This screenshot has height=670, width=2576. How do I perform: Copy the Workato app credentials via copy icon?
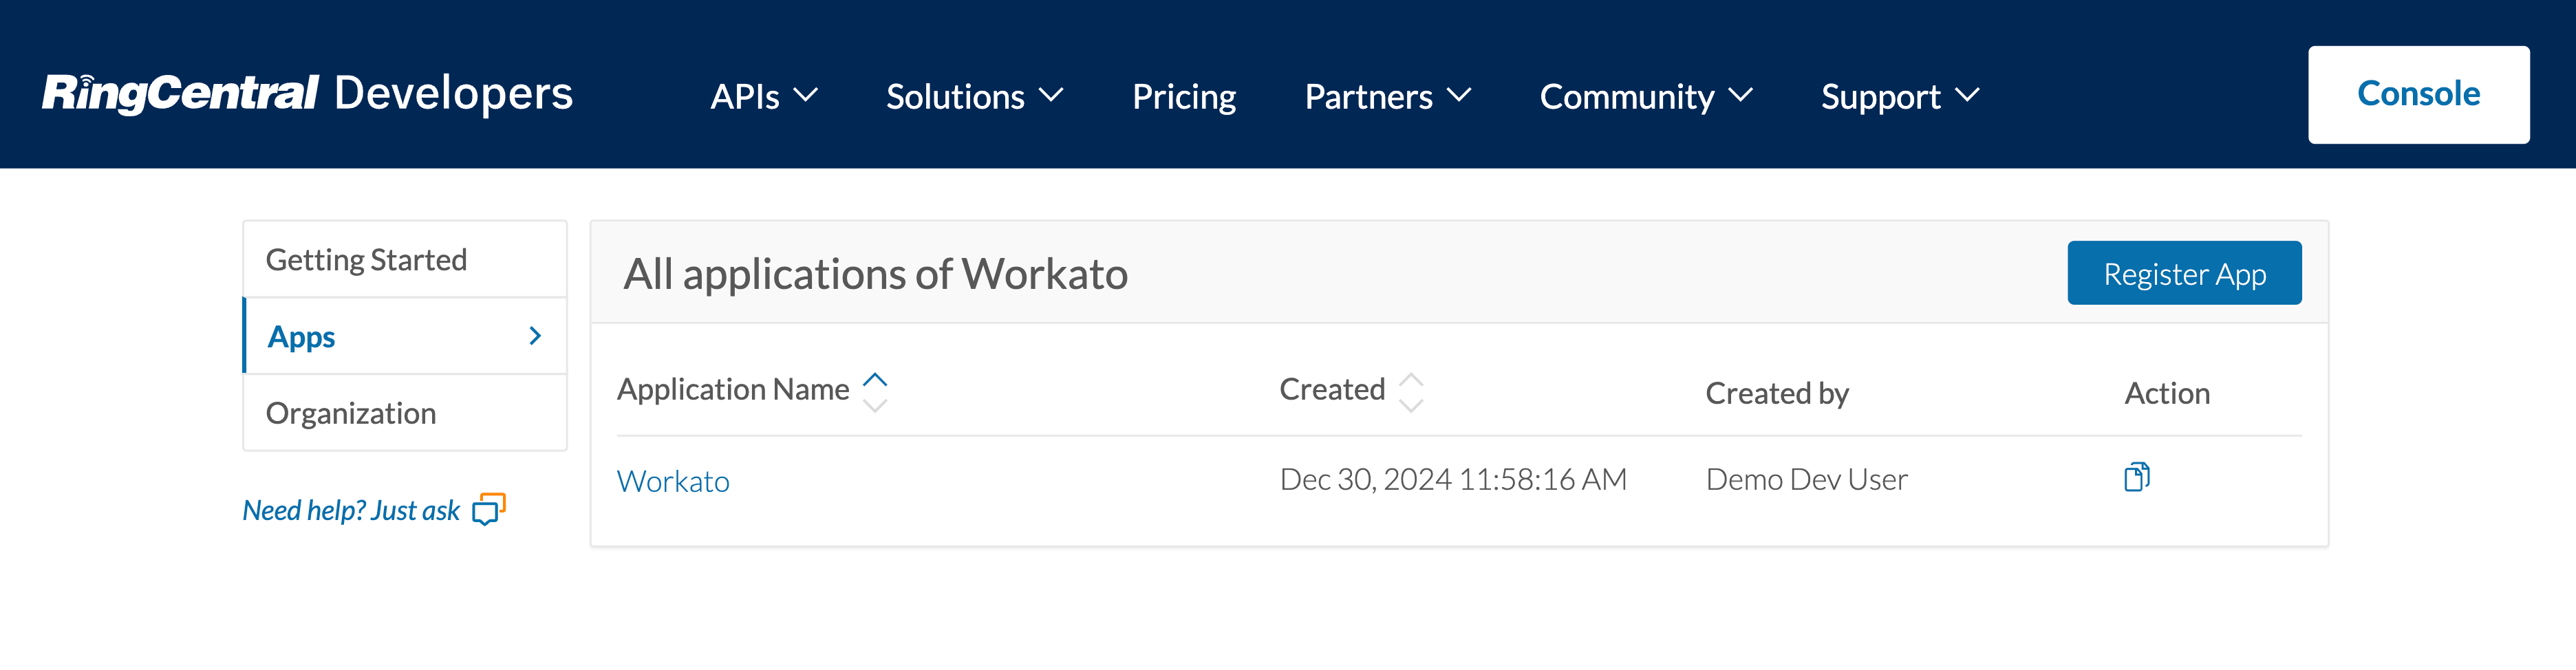[x=2137, y=477]
